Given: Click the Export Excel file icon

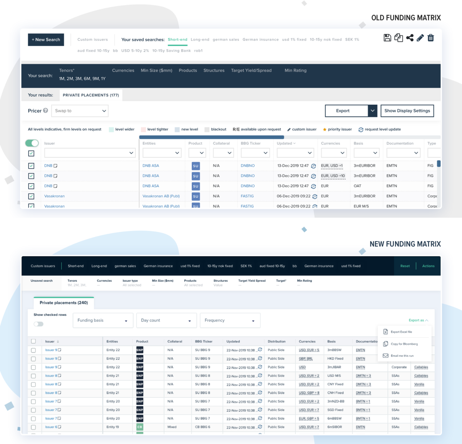Looking at the screenshot, I should [x=385, y=332].
